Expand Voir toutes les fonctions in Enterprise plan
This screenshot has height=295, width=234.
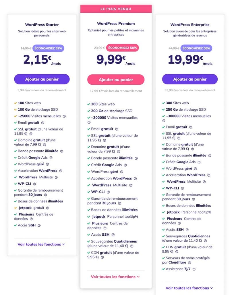pos(189,288)
